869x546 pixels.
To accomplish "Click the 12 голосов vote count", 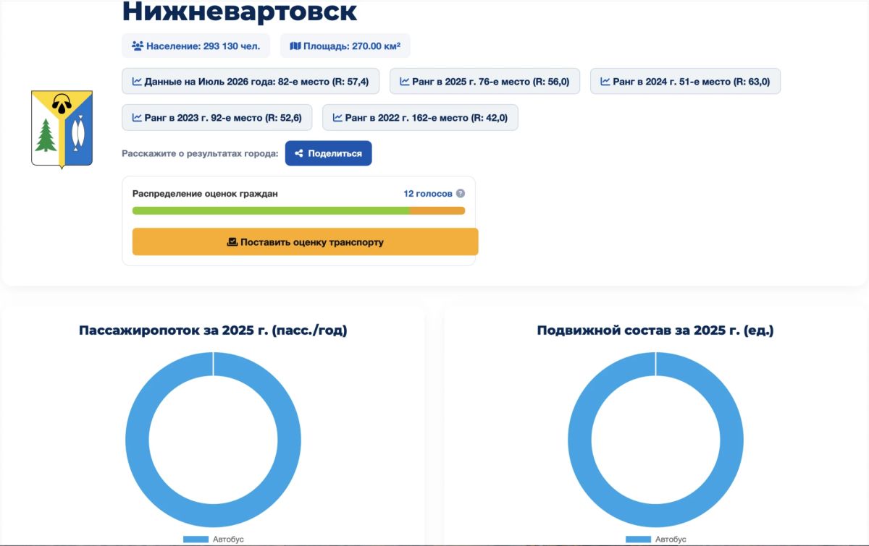I will click(x=428, y=194).
